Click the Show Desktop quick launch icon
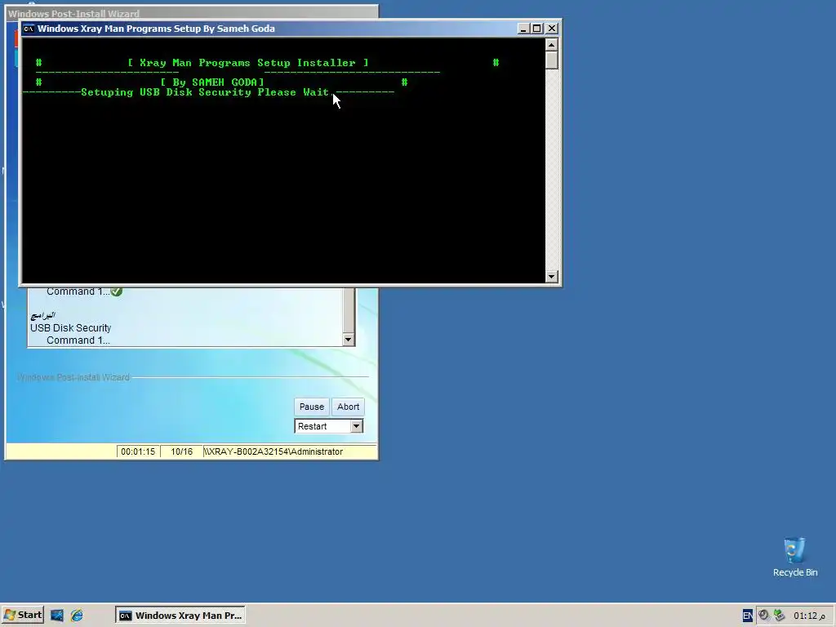 click(57, 616)
